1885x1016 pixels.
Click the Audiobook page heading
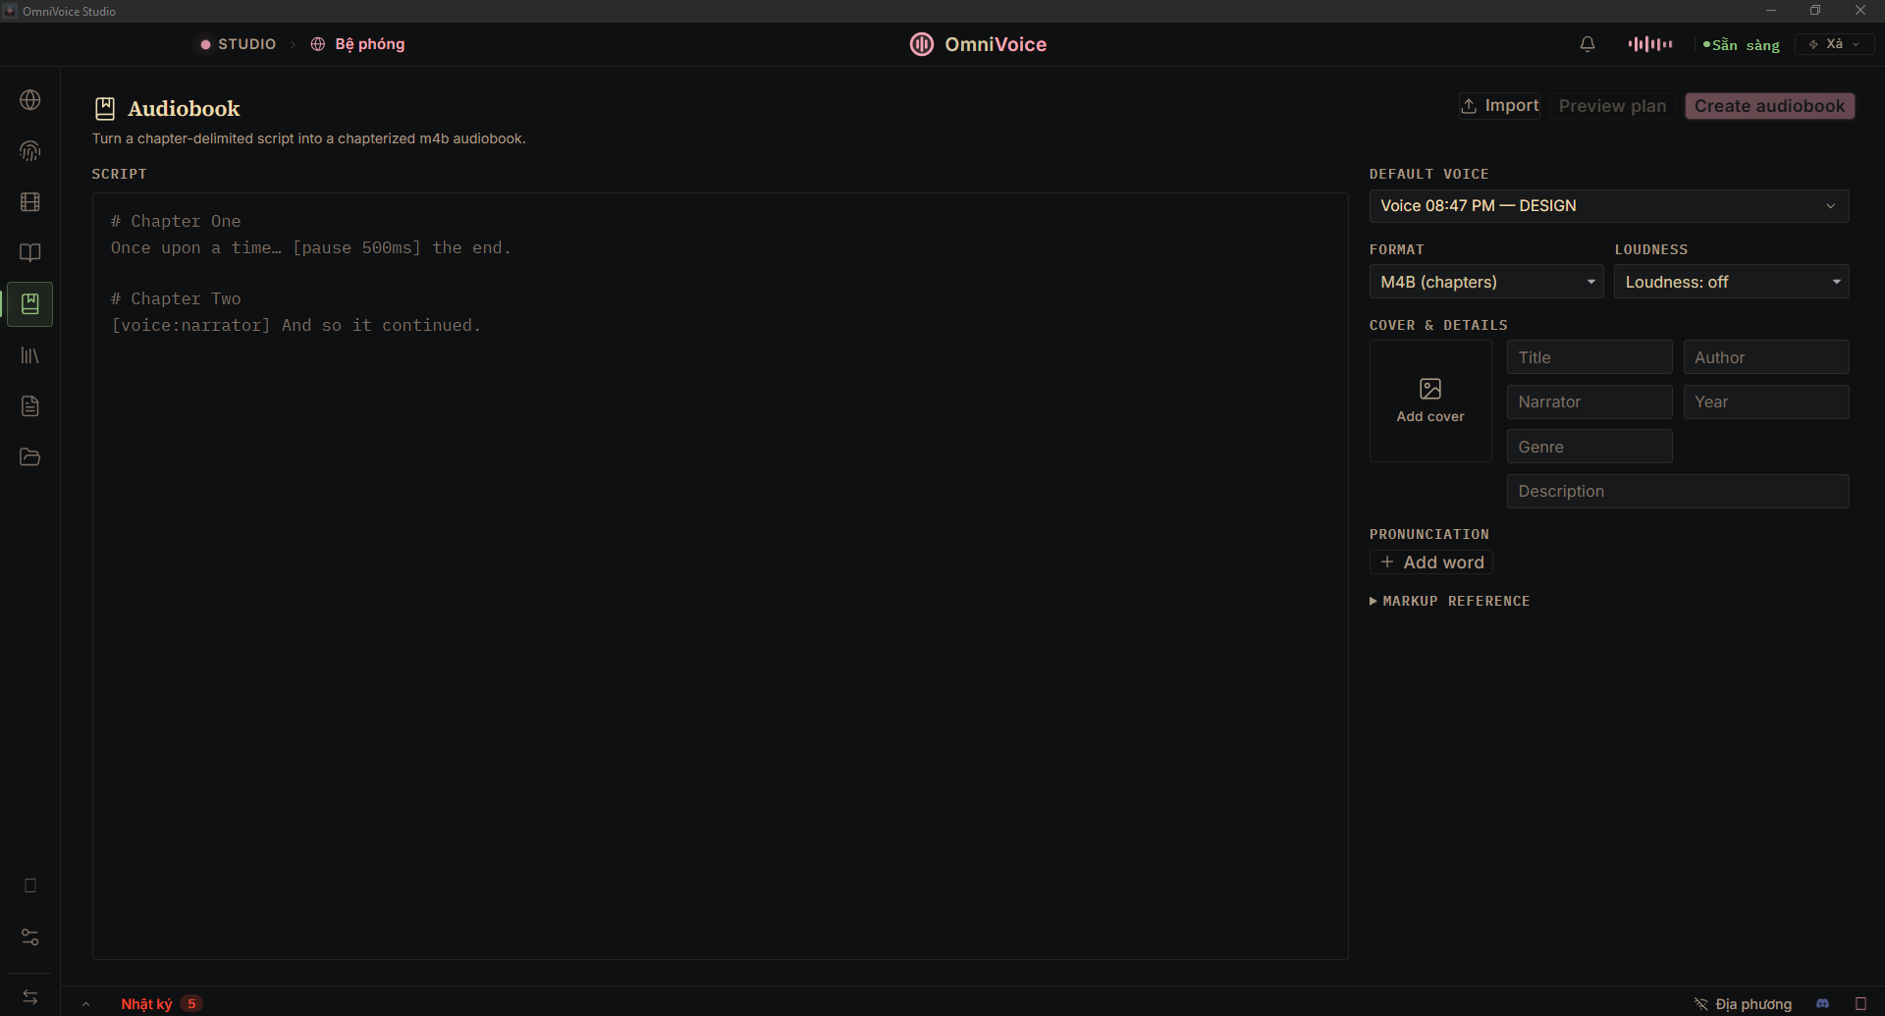coord(184,108)
